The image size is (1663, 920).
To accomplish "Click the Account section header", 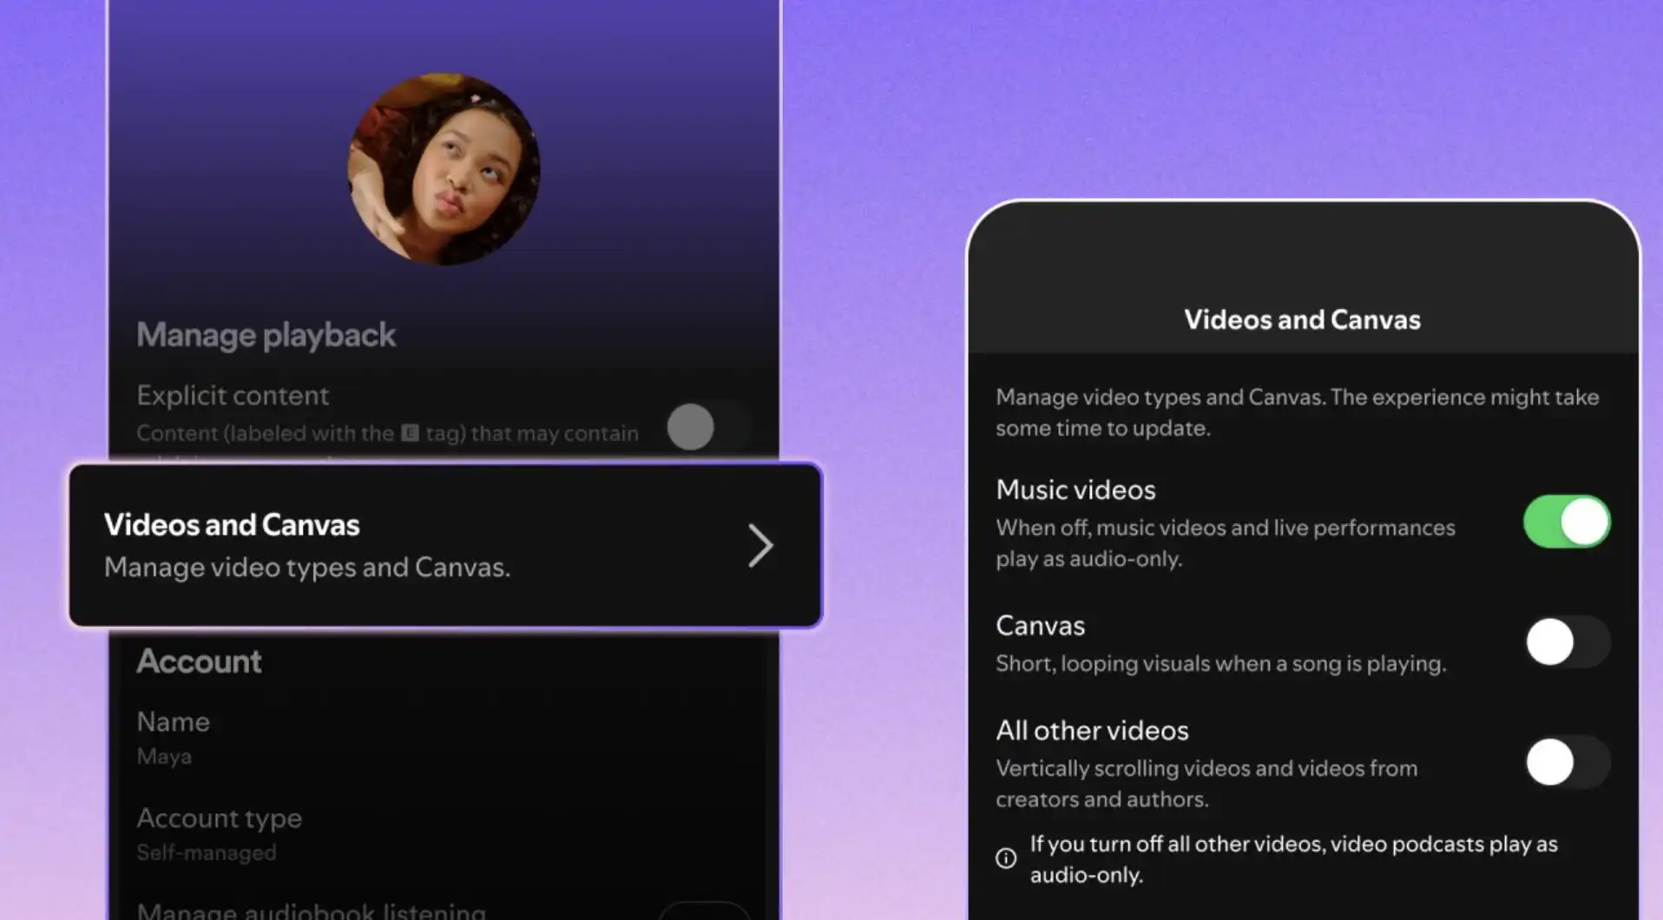I will point(199,661).
